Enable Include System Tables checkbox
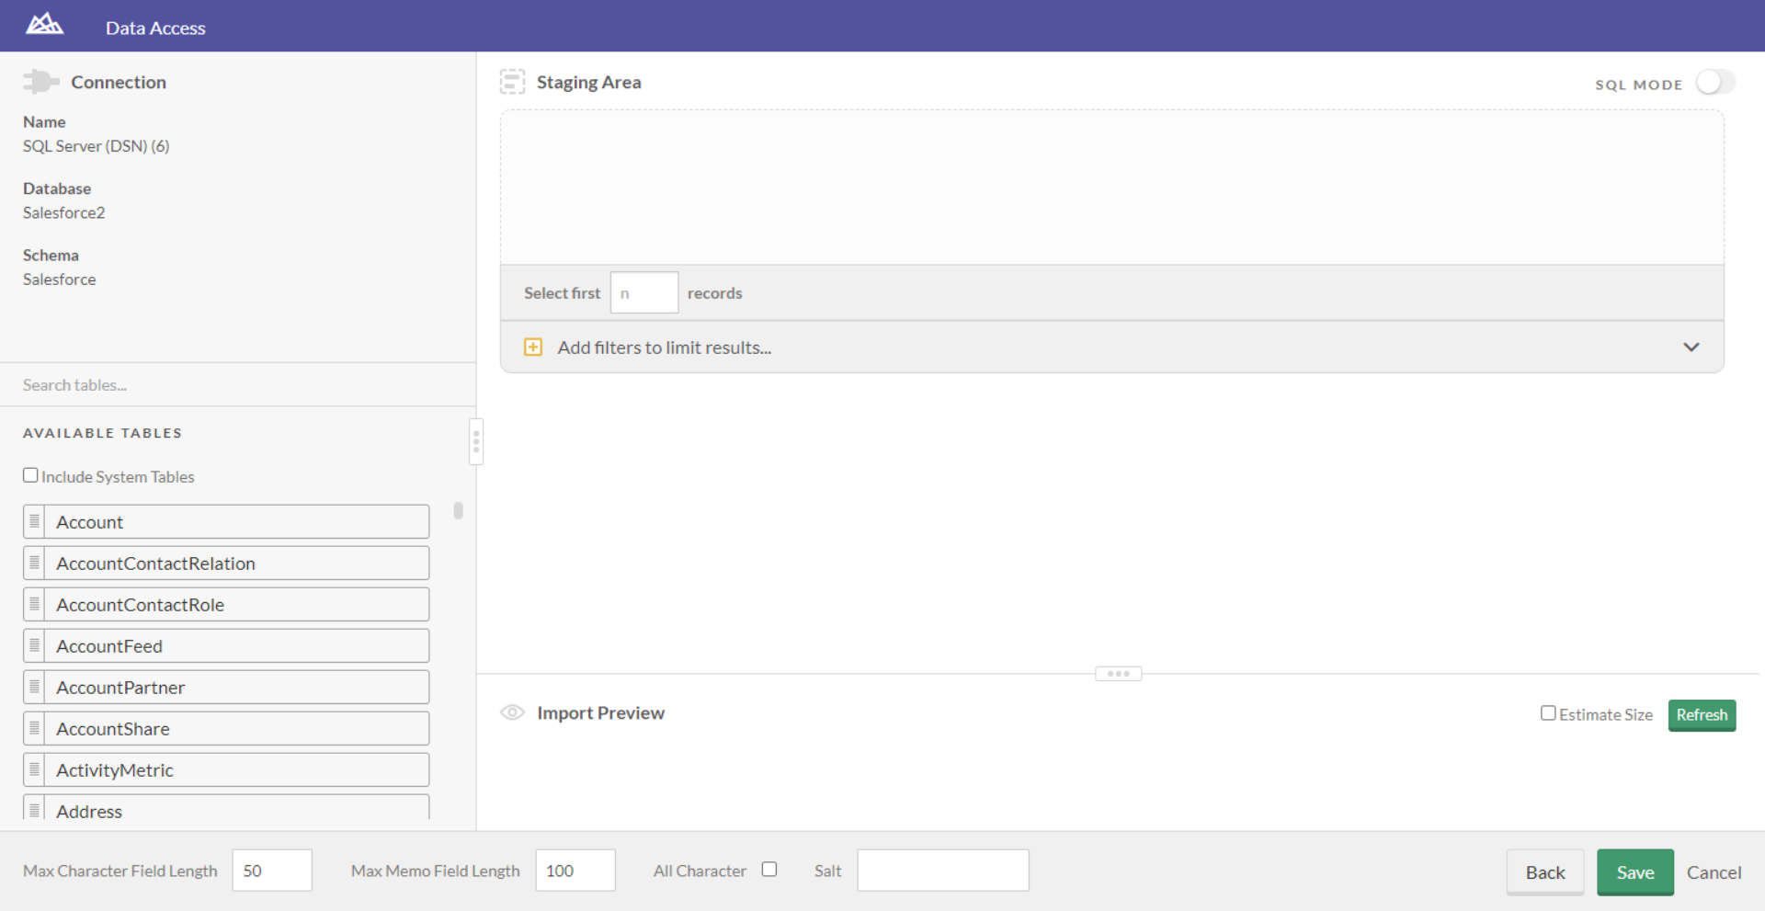This screenshot has height=911, width=1765. coord(30,475)
